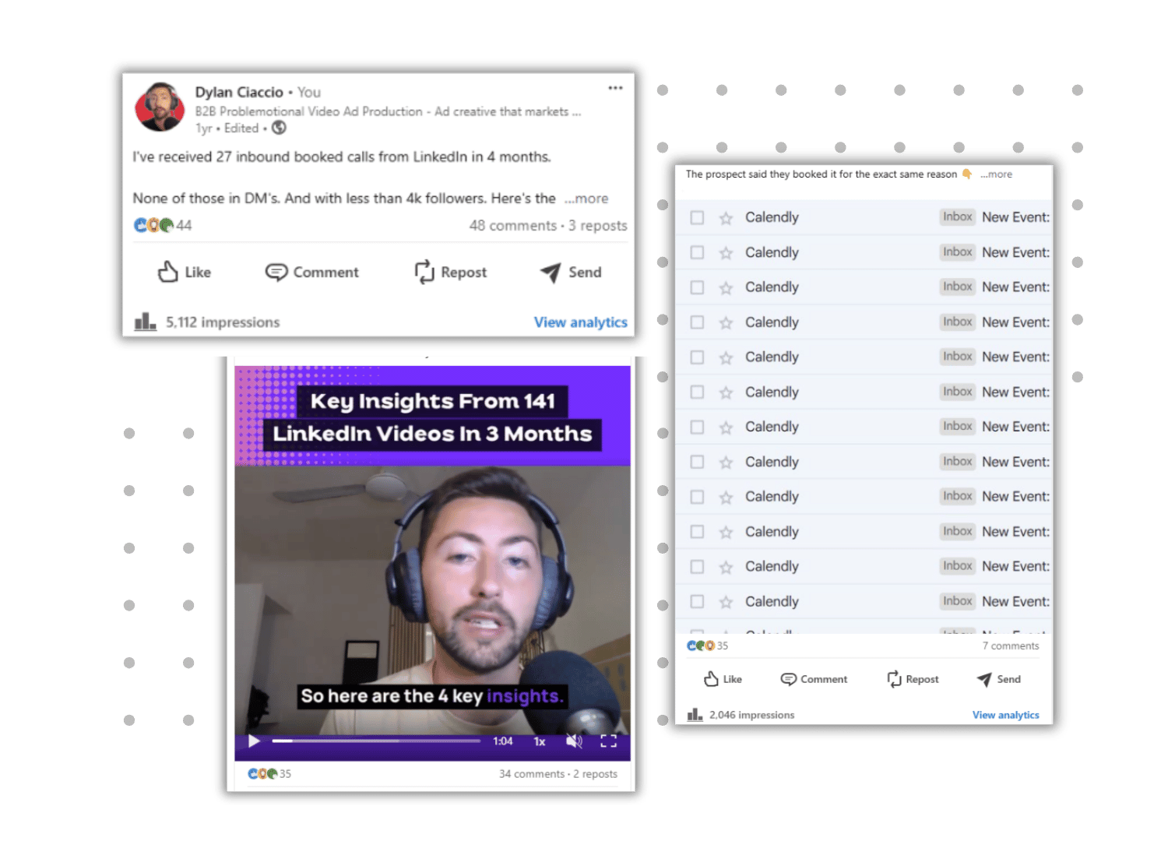Check the first Calendly email checkbox
This screenshot has width=1168, height=841.
[x=697, y=218]
